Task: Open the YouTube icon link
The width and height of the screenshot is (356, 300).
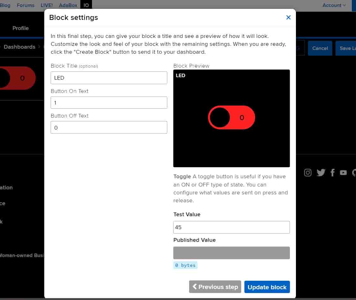Action: pyautogui.click(x=343, y=172)
